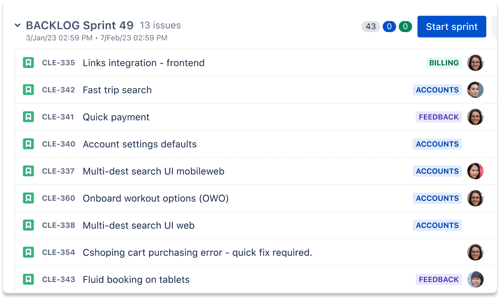Click the assignee avatar on Fluid booking issue
500x299 pixels.
tap(476, 280)
